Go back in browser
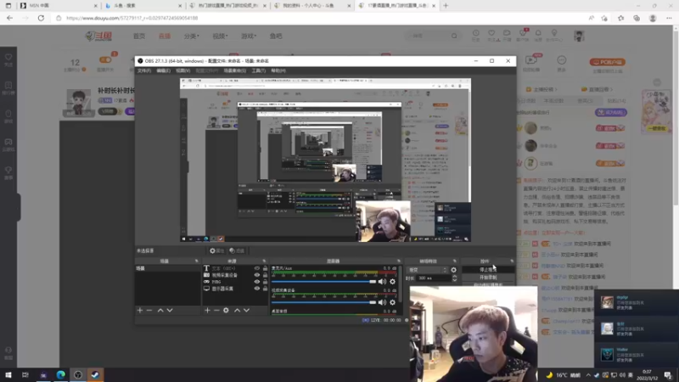This screenshot has width=679, height=382. point(9,18)
